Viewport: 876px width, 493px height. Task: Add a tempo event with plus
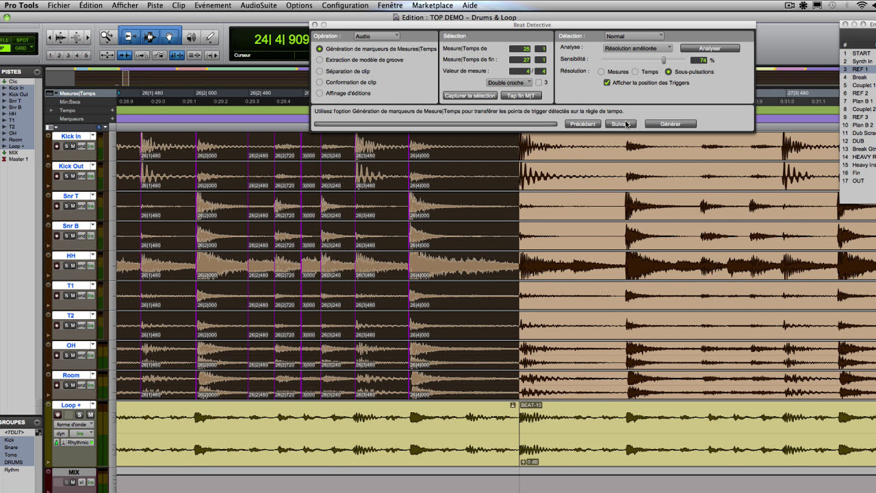113,110
